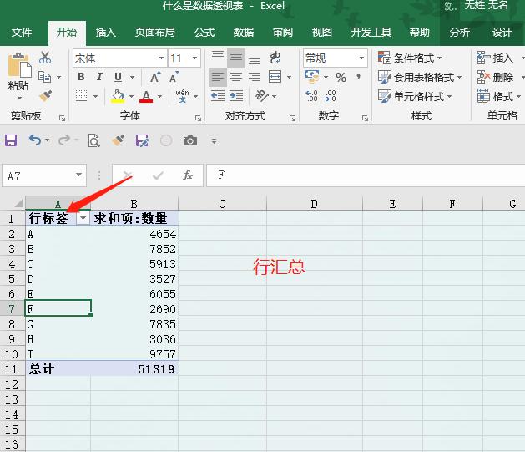525x452 pixels.
Task: Expand the Name Box A7 dropdown
Action: click(78, 175)
